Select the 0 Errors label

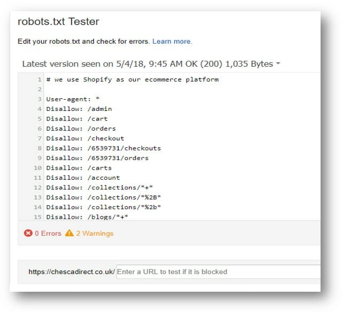coord(48,234)
